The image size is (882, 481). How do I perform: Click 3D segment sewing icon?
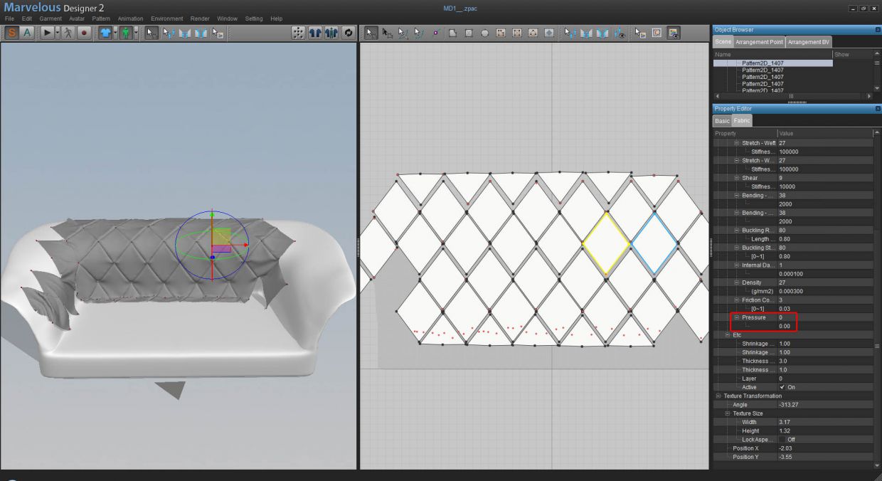point(185,33)
